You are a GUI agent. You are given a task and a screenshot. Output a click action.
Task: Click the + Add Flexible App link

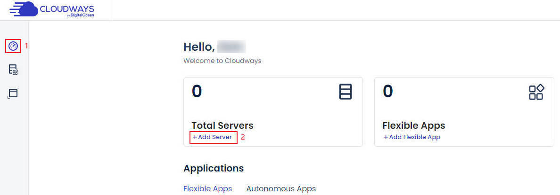pyautogui.click(x=412, y=137)
